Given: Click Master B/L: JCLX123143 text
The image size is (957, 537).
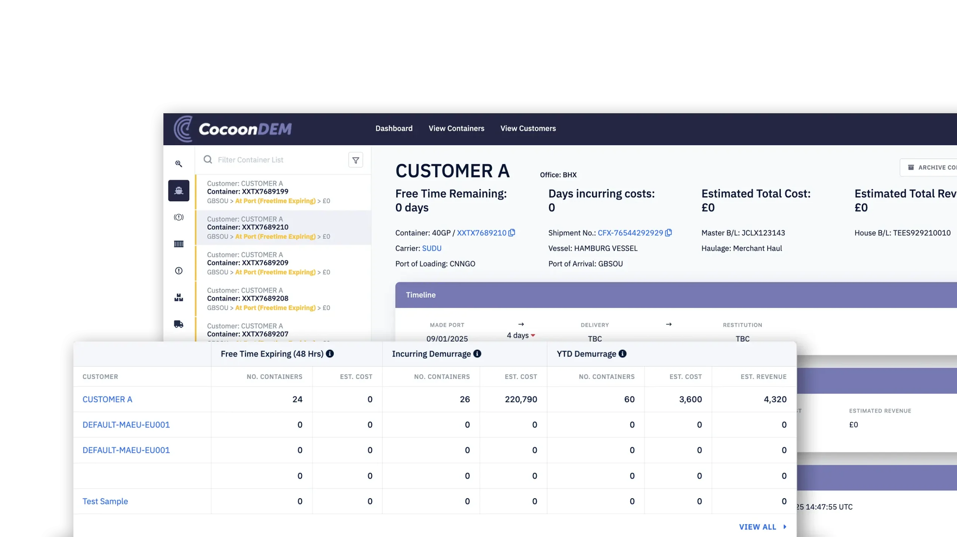Looking at the screenshot, I should (x=743, y=233).
